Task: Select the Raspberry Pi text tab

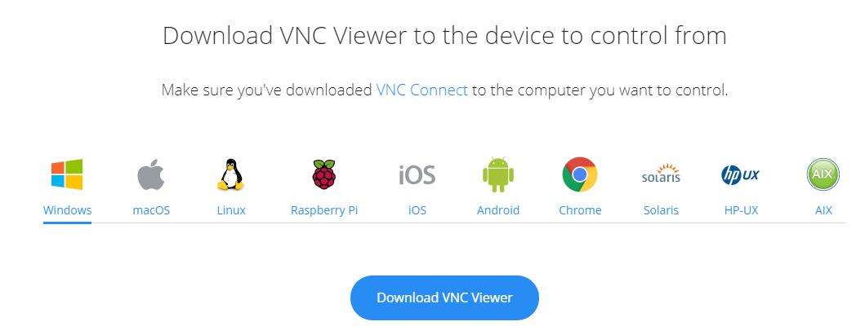Action: tap(324, 209)
